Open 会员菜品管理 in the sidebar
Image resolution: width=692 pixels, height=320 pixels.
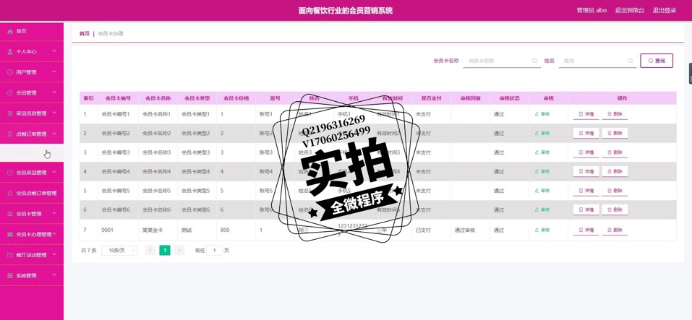tap(31, 173)
